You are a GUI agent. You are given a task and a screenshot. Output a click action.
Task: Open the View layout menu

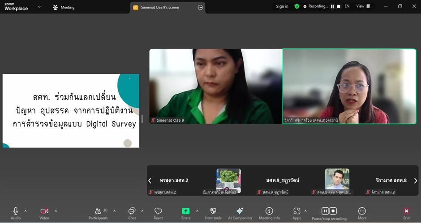(363, 6)
